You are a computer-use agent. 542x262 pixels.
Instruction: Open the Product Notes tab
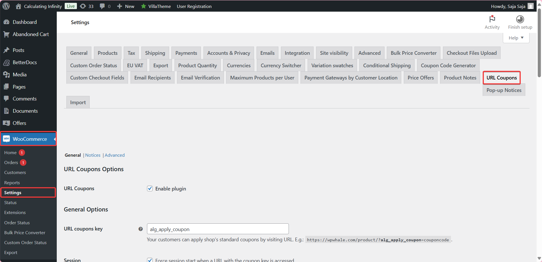click(x=460, y=77)
